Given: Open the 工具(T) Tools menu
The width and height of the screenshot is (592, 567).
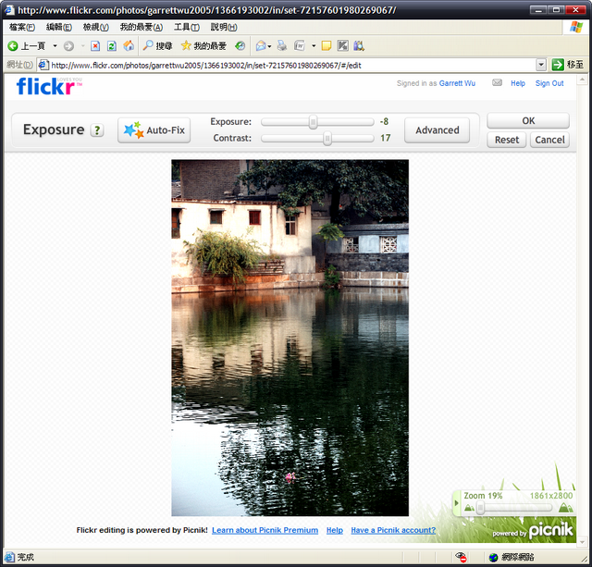Looking at the screenshot, I should [x=187, y=27].
